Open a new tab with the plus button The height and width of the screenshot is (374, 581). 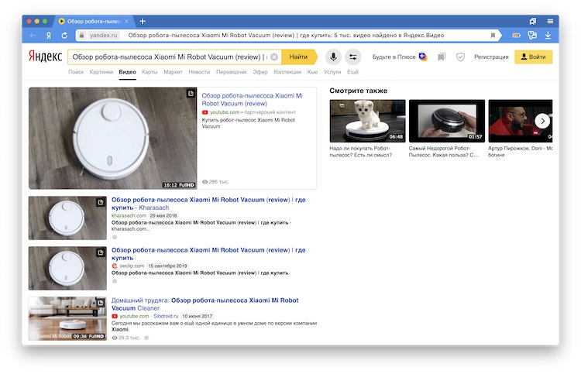pyautogui.click(x=143, y=22)
